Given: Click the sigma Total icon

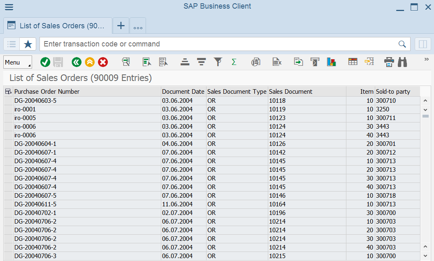Looking at the screenshot, I should click(234, 62).
